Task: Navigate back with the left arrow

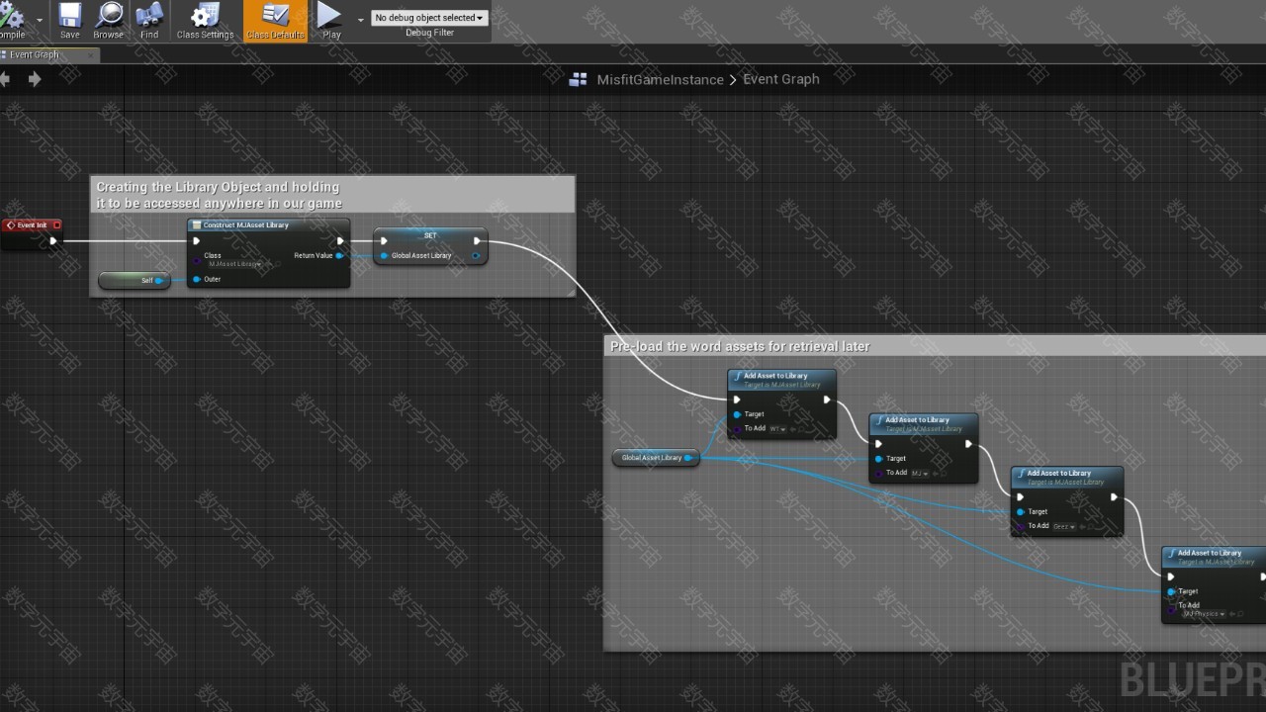Action: (5, 79)
